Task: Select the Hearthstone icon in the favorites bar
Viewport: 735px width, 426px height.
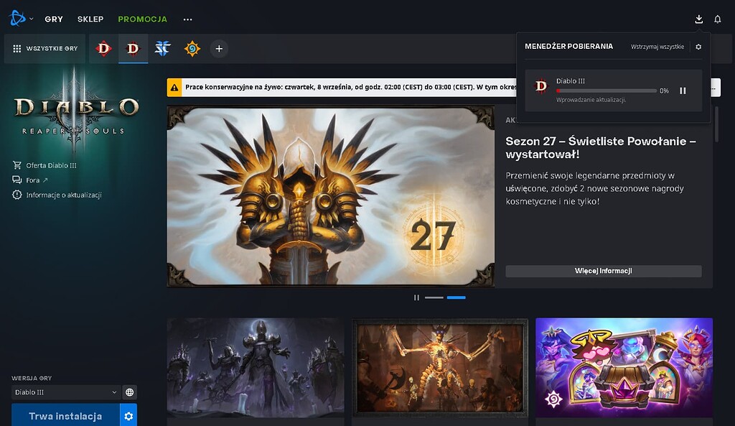Action: tap(191, 48)
